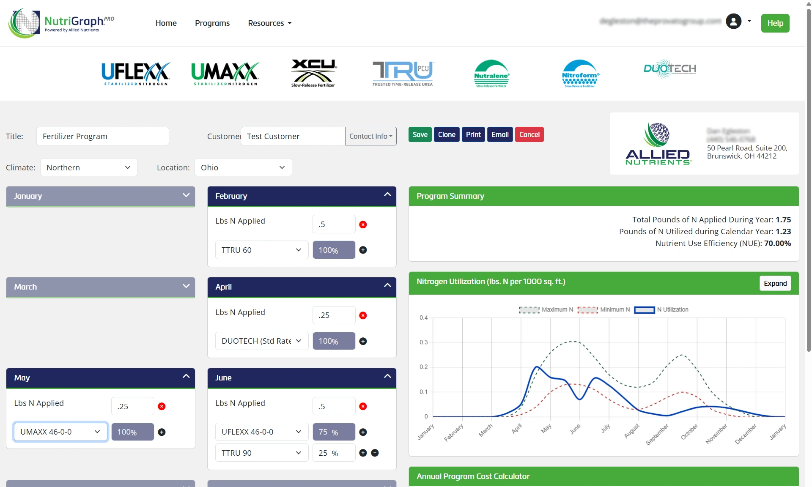Open the Programs menu item
The height and width of the screenshot is (487, 812).
tap(212, 23)
